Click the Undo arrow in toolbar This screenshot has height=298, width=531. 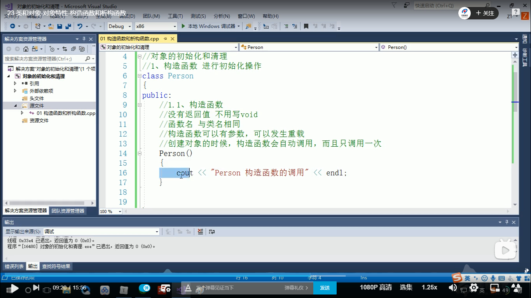point(80,26)
